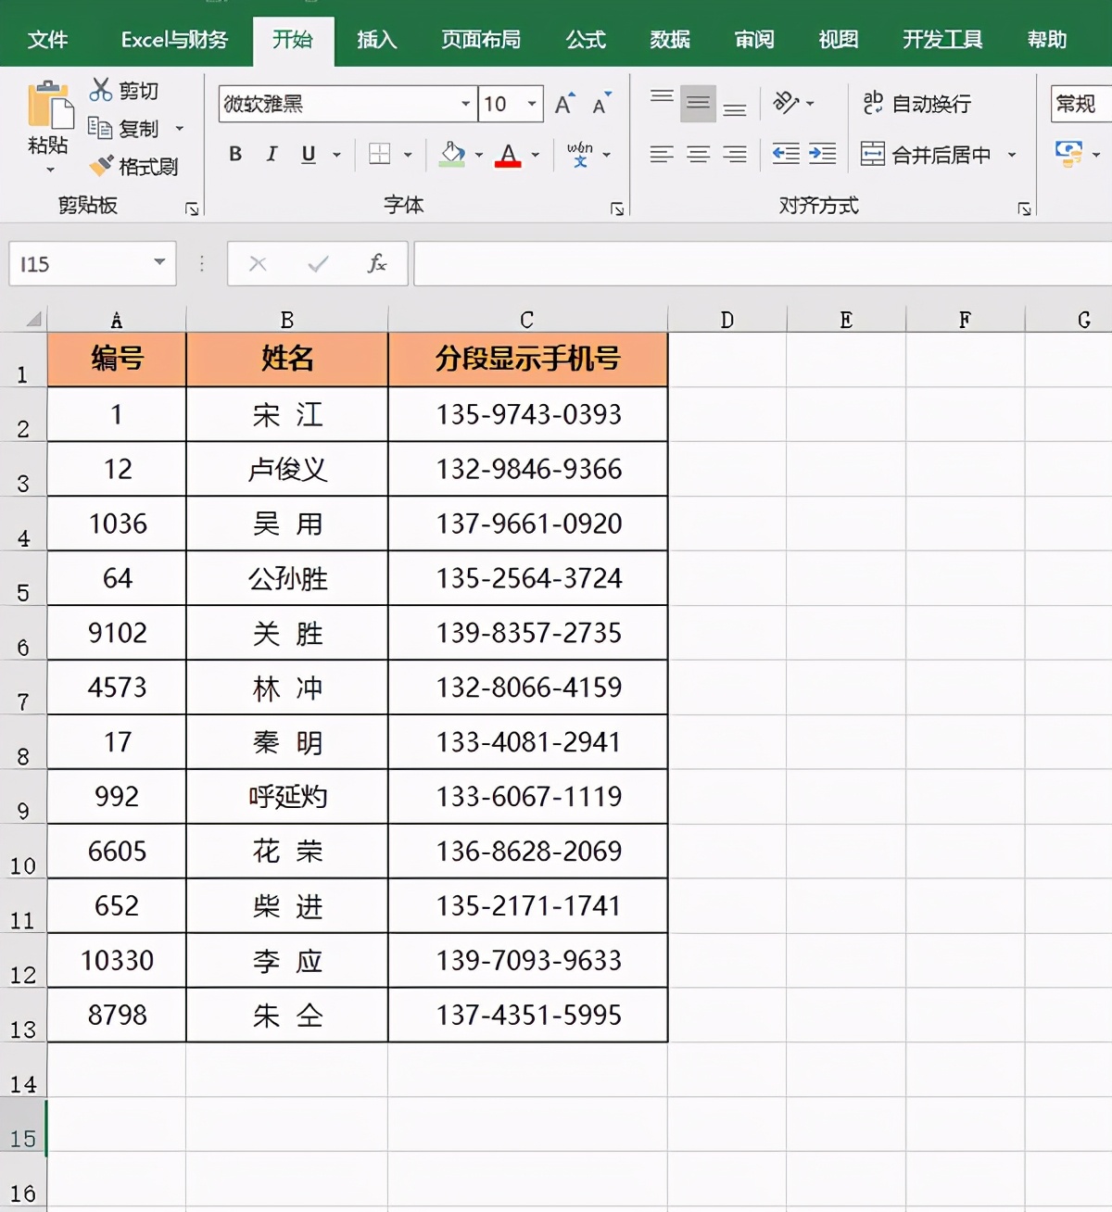Switch to the 插入 ribbon tab
This screenshot has width=1112, height=1212.
pyautogui.click(x=375, y=39)
